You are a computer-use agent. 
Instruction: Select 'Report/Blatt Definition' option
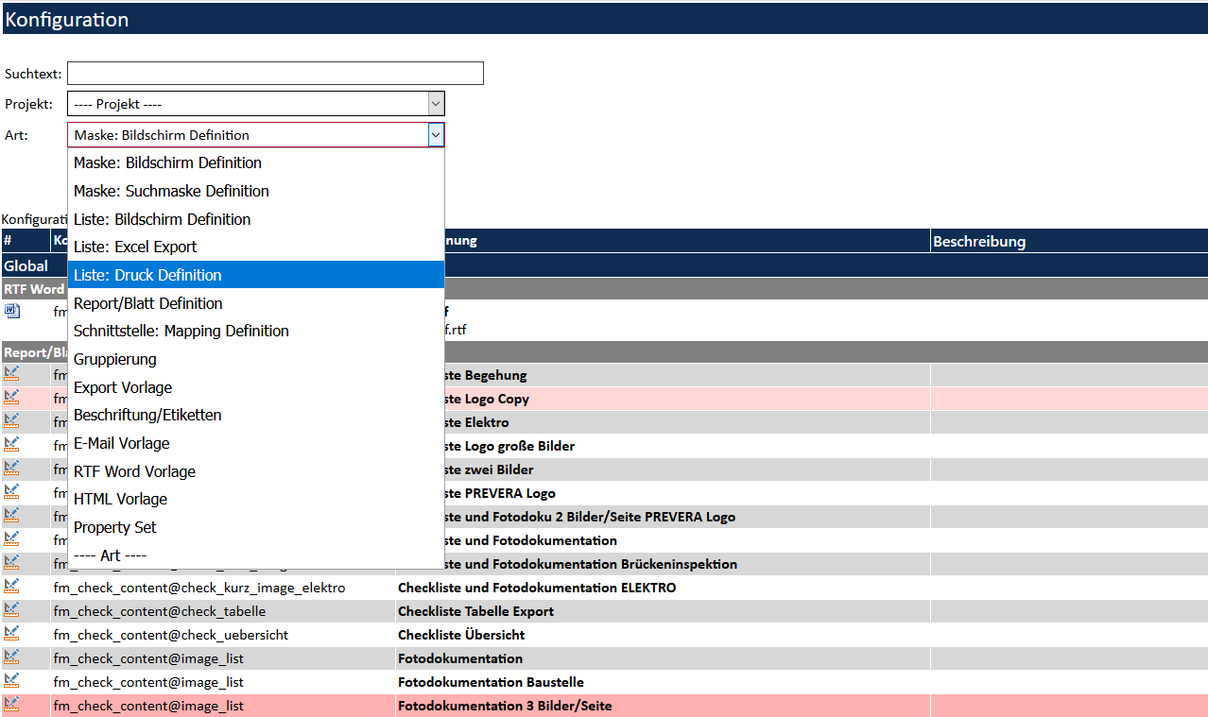256,303
